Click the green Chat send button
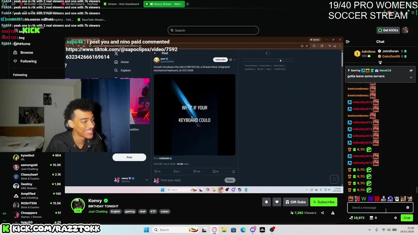This screenshot has height=235, width=418. coord(407,218)
